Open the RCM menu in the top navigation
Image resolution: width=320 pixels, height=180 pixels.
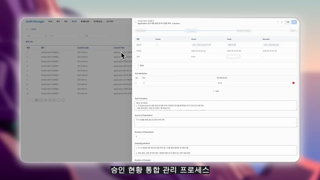pyautogui.click(x=50, y=21)
